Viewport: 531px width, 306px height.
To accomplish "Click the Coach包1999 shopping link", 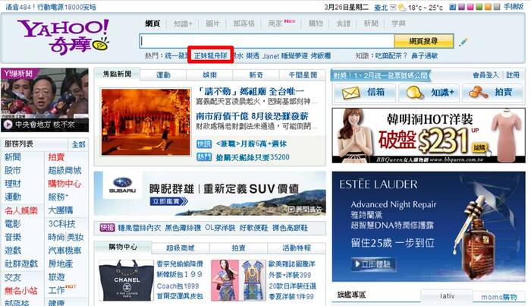I will click(x=178, y=285).
